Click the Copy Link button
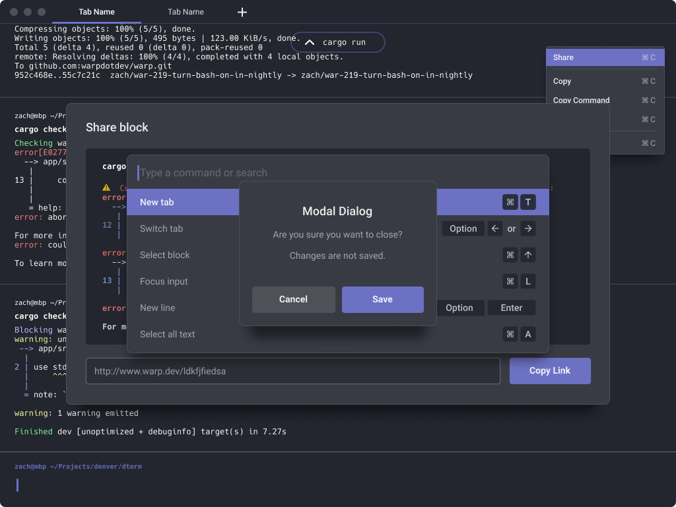This screenshot has height=507, width=676. [x=550, y=370]
